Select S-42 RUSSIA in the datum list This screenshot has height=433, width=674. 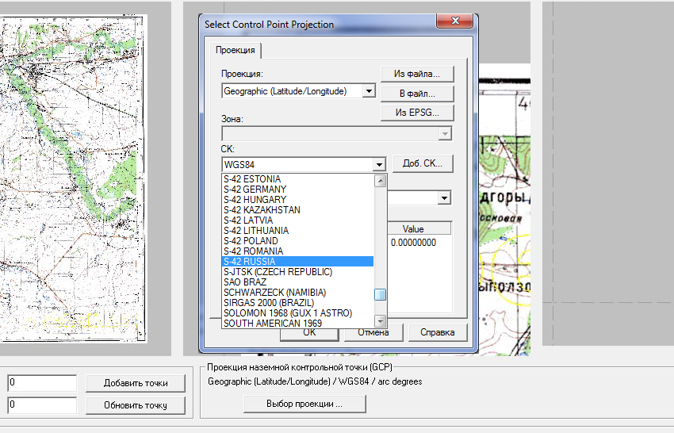pyautogui.click(x=297, y=261)
